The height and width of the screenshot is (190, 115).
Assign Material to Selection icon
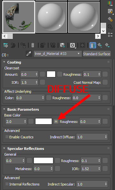click(23, 45)
